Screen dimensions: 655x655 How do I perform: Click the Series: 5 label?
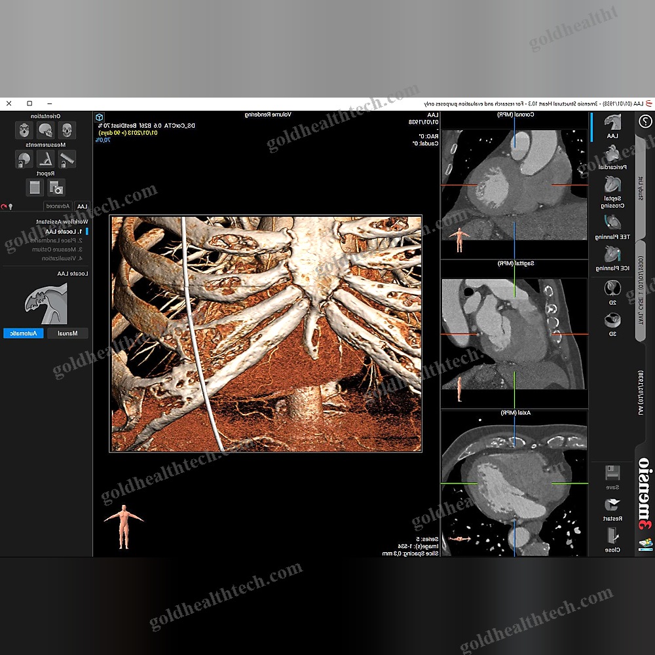[x=427, y=539]
